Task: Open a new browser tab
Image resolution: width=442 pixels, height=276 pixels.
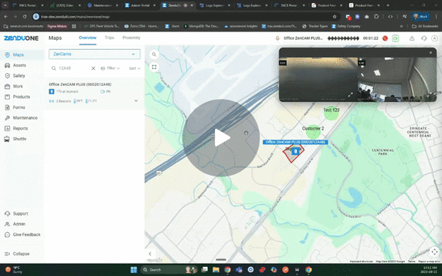Action: tap(388, 5)
